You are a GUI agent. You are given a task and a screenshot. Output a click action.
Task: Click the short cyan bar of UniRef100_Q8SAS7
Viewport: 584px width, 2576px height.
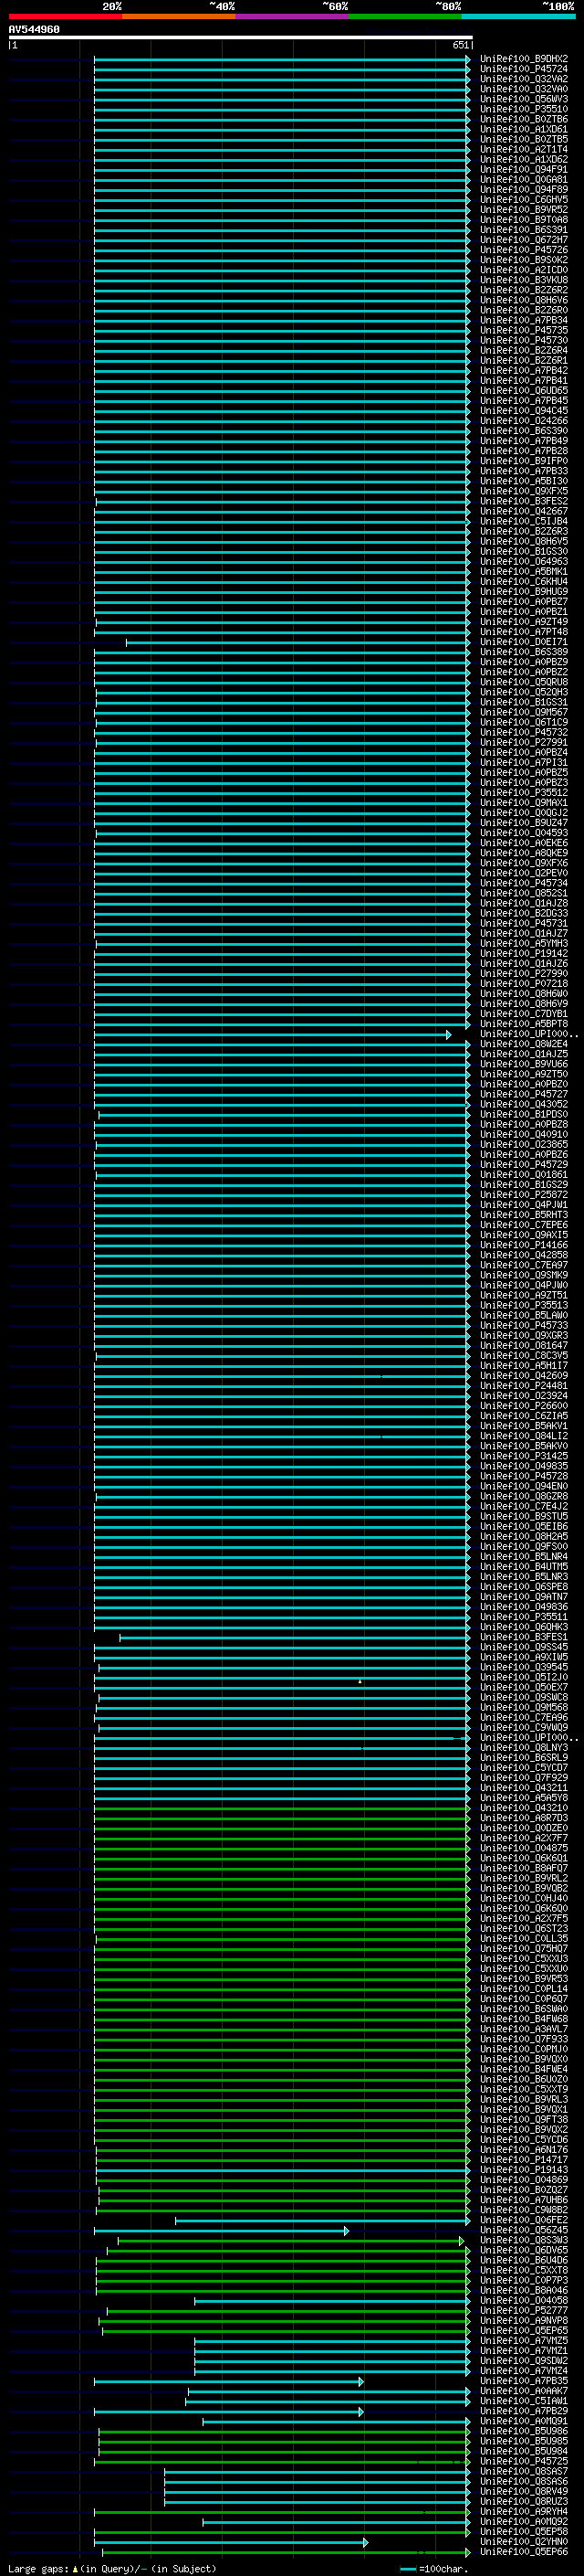coord(317,2471)
